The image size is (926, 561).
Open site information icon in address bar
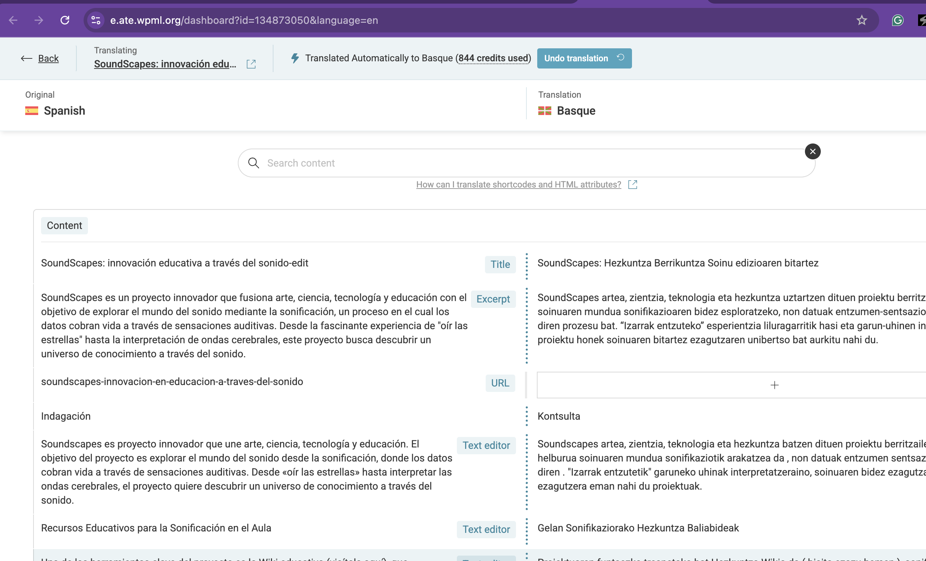(96, 20)
